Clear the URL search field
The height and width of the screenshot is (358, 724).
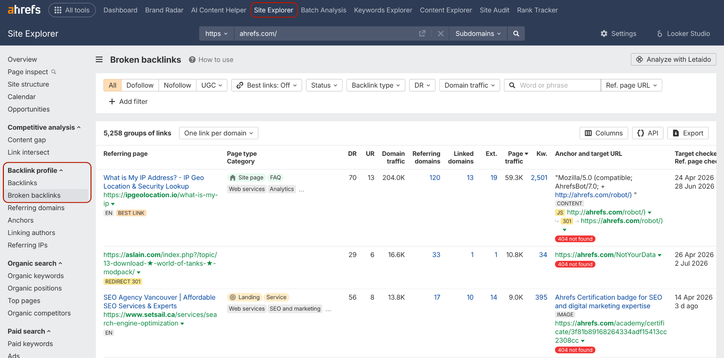click(440, 34)
